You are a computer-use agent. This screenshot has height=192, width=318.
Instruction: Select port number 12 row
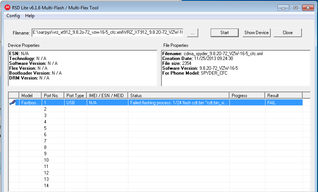coord(159,173)
